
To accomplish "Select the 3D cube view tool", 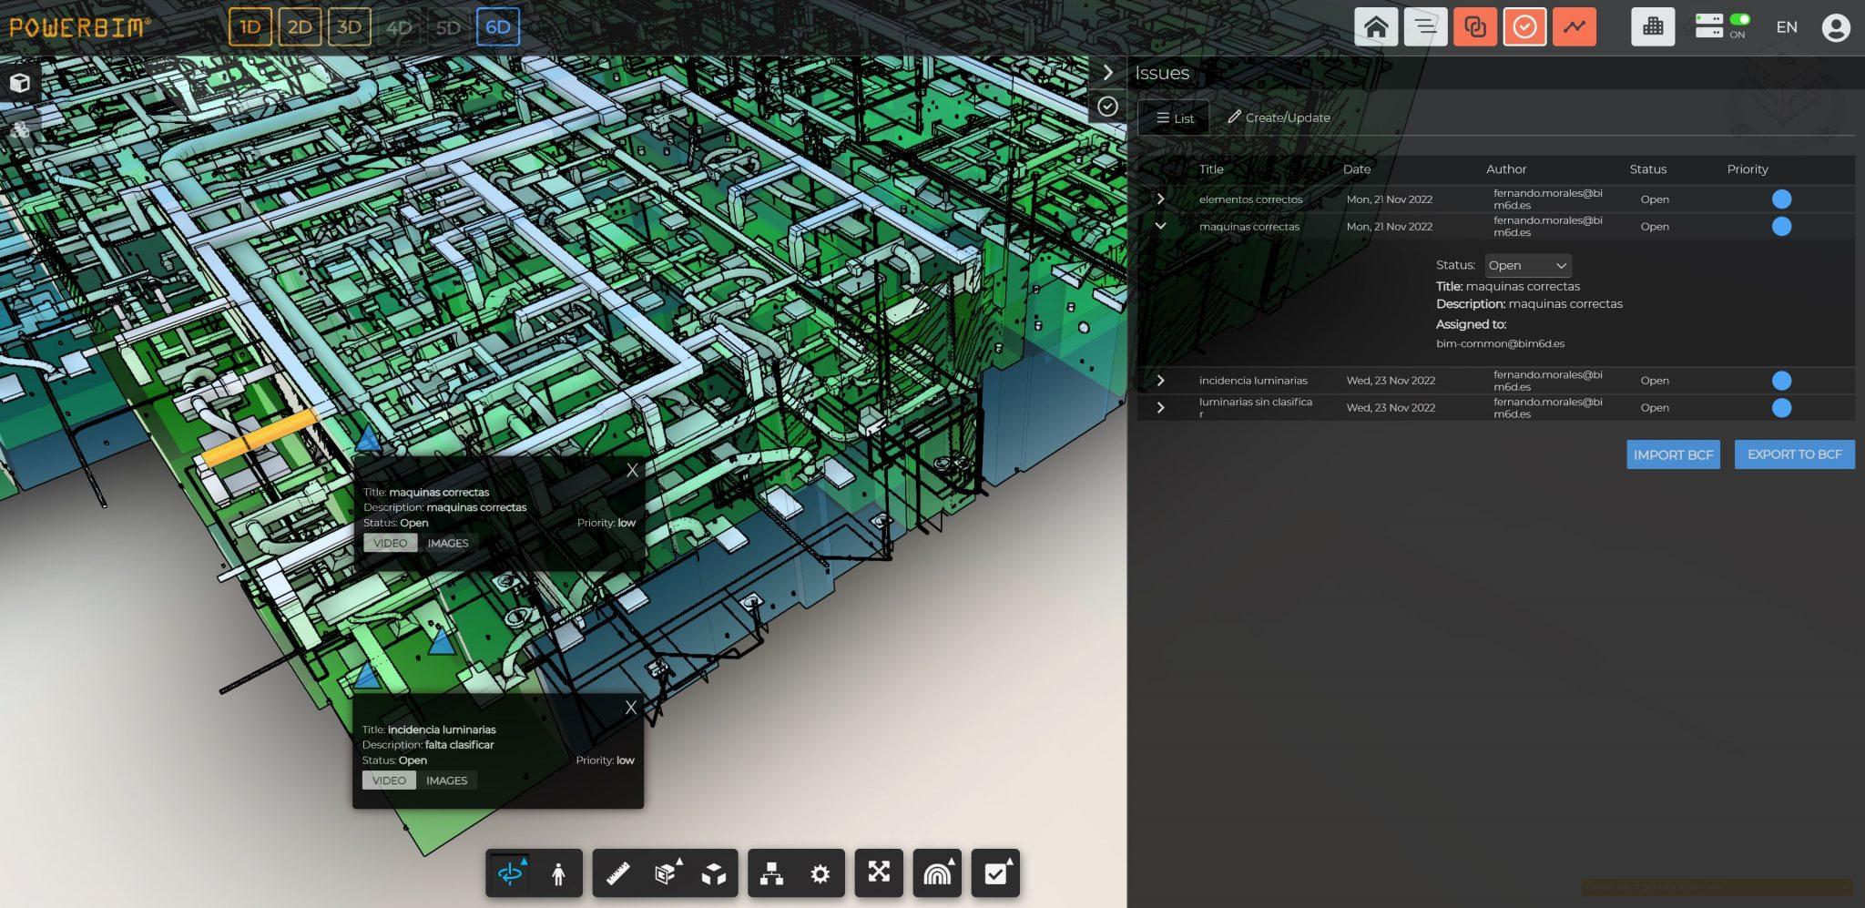I will pos(715,873).
